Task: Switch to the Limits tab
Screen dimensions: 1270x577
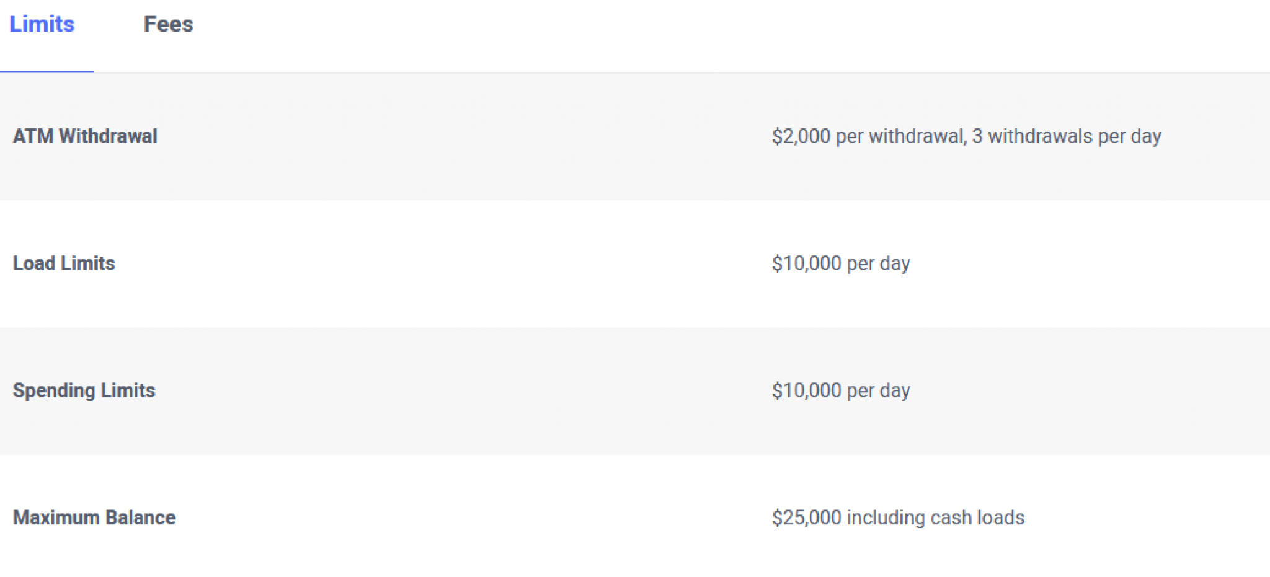Action: [42, 24]
